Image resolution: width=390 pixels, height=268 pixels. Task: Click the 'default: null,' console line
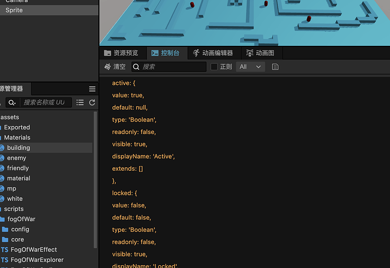coord(130,107)
